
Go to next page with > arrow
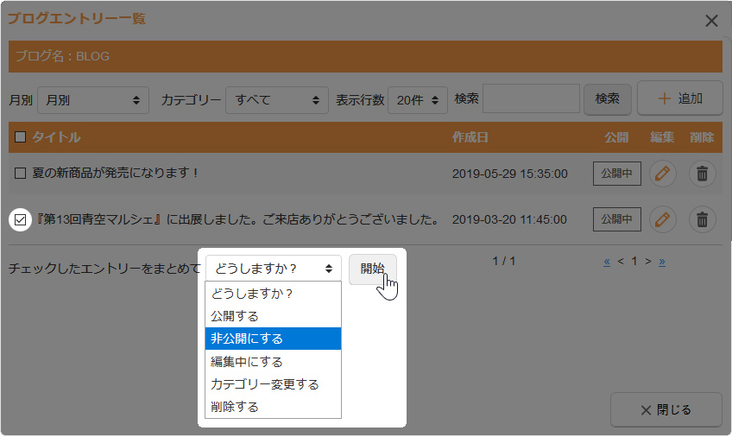(x=648, y=262)
